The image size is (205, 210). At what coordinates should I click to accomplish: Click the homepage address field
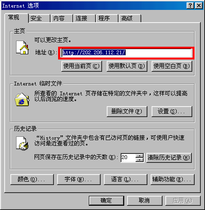pos(127,53)
